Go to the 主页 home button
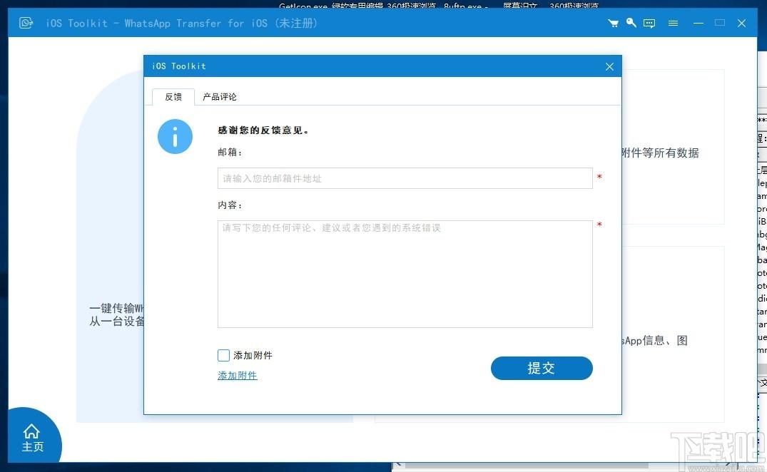Screen dimensions: 767x472 [32, 438]
